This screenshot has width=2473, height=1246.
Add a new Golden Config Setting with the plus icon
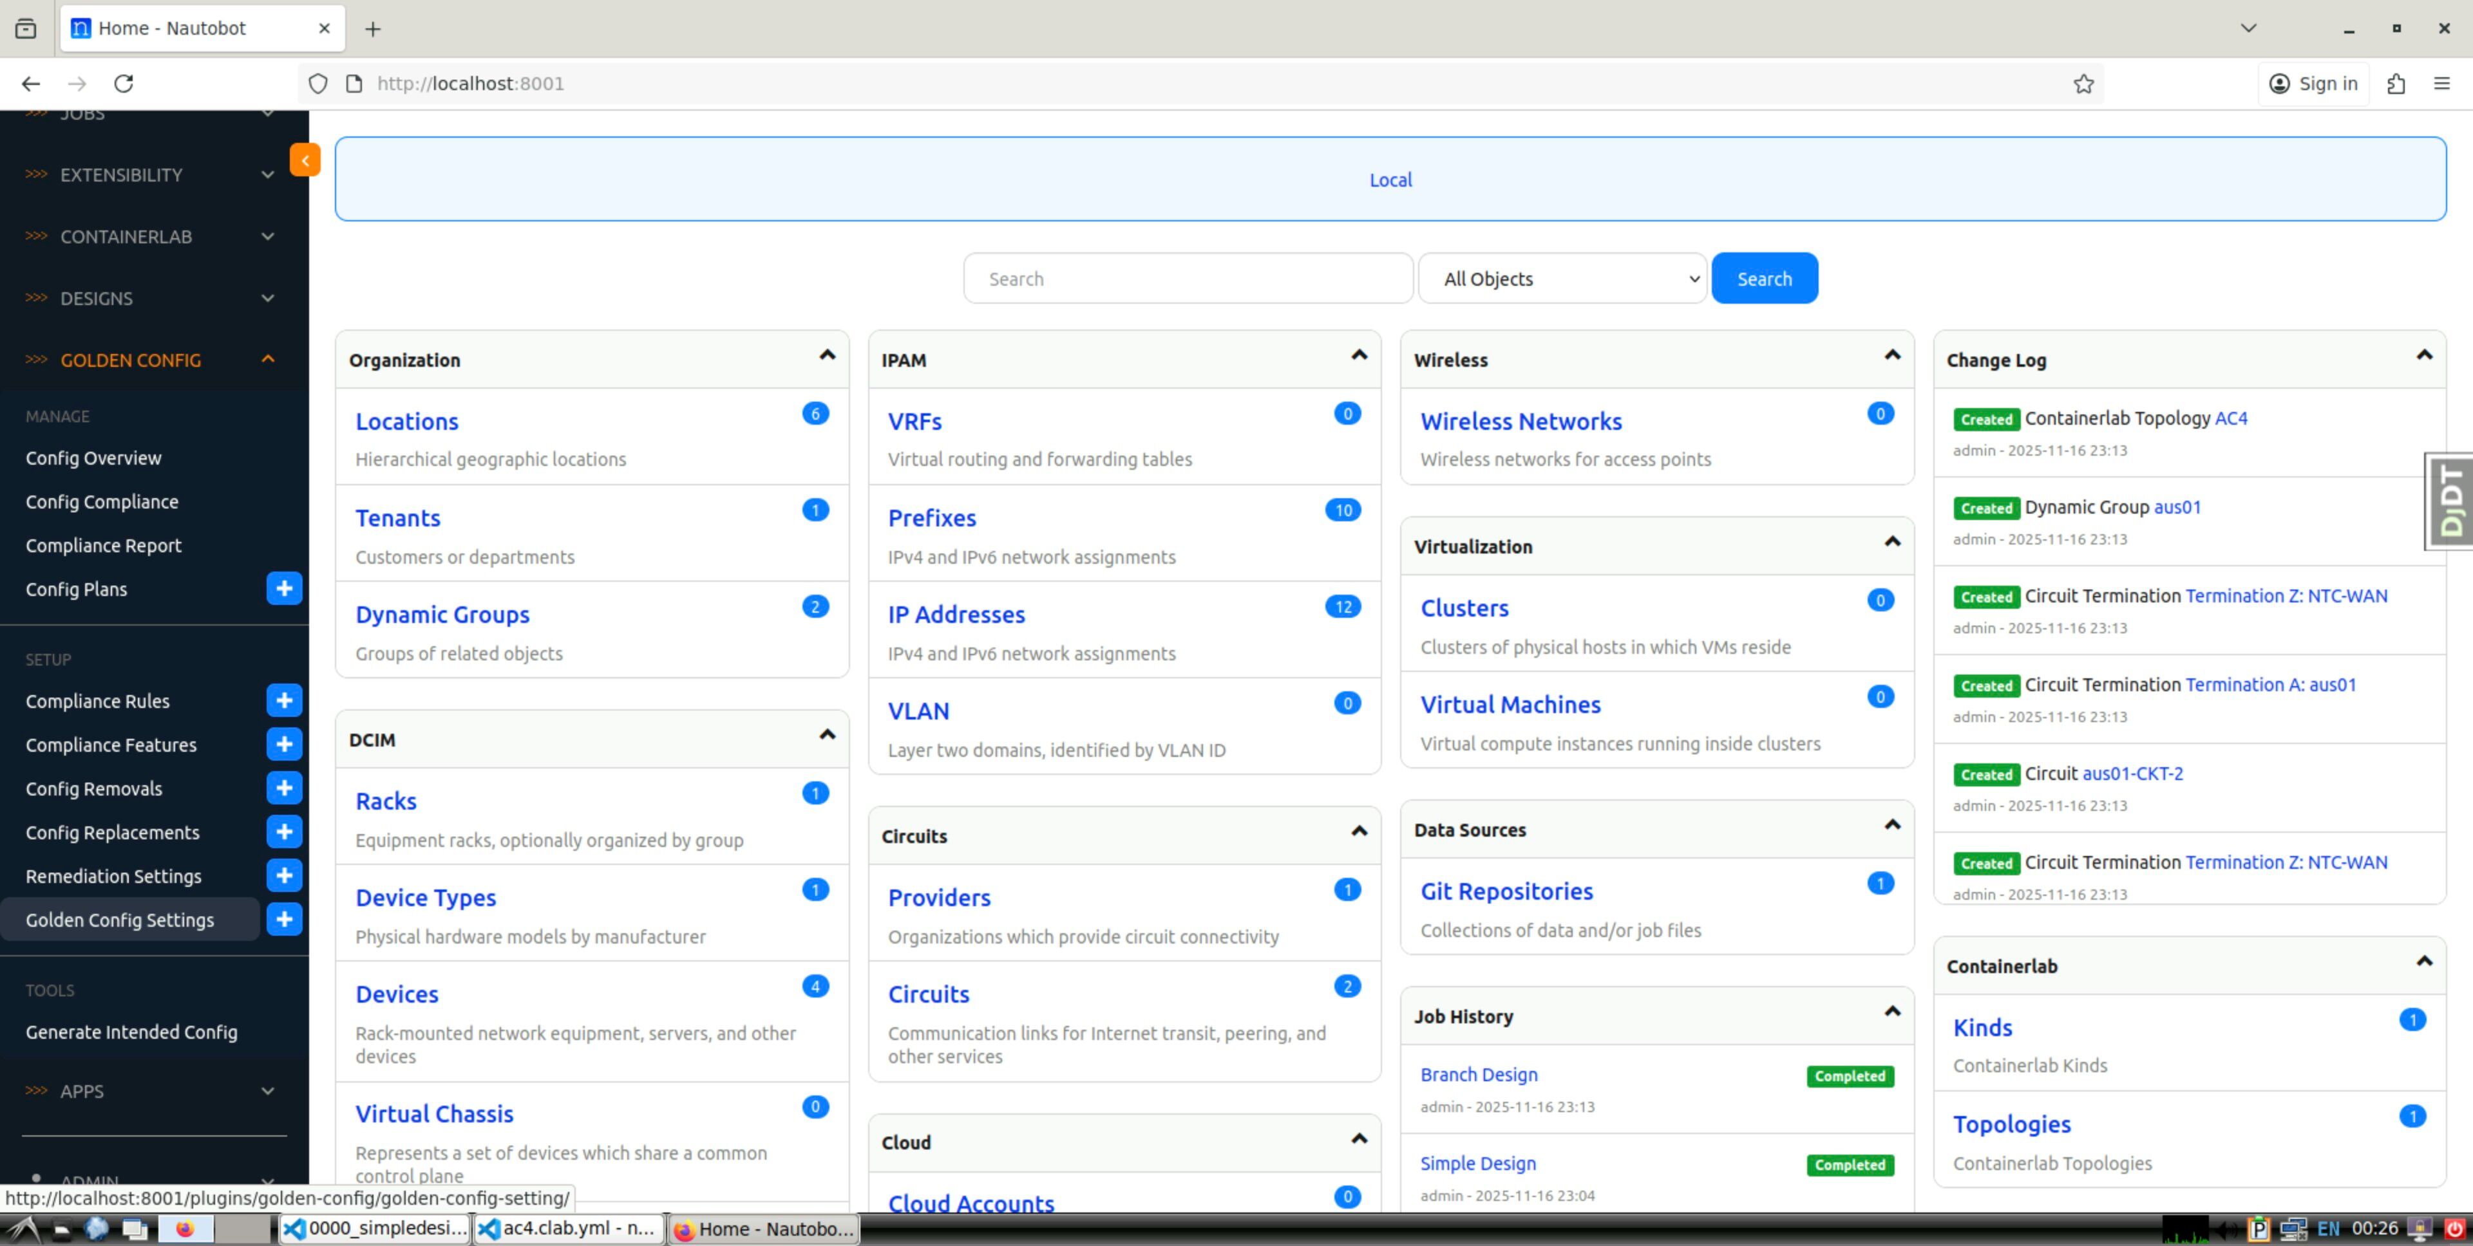coord(284,920)
